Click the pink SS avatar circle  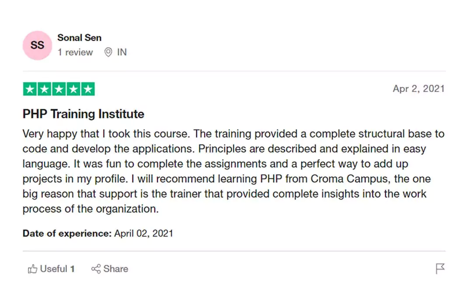pyautogui.click(x=37, y=45)
